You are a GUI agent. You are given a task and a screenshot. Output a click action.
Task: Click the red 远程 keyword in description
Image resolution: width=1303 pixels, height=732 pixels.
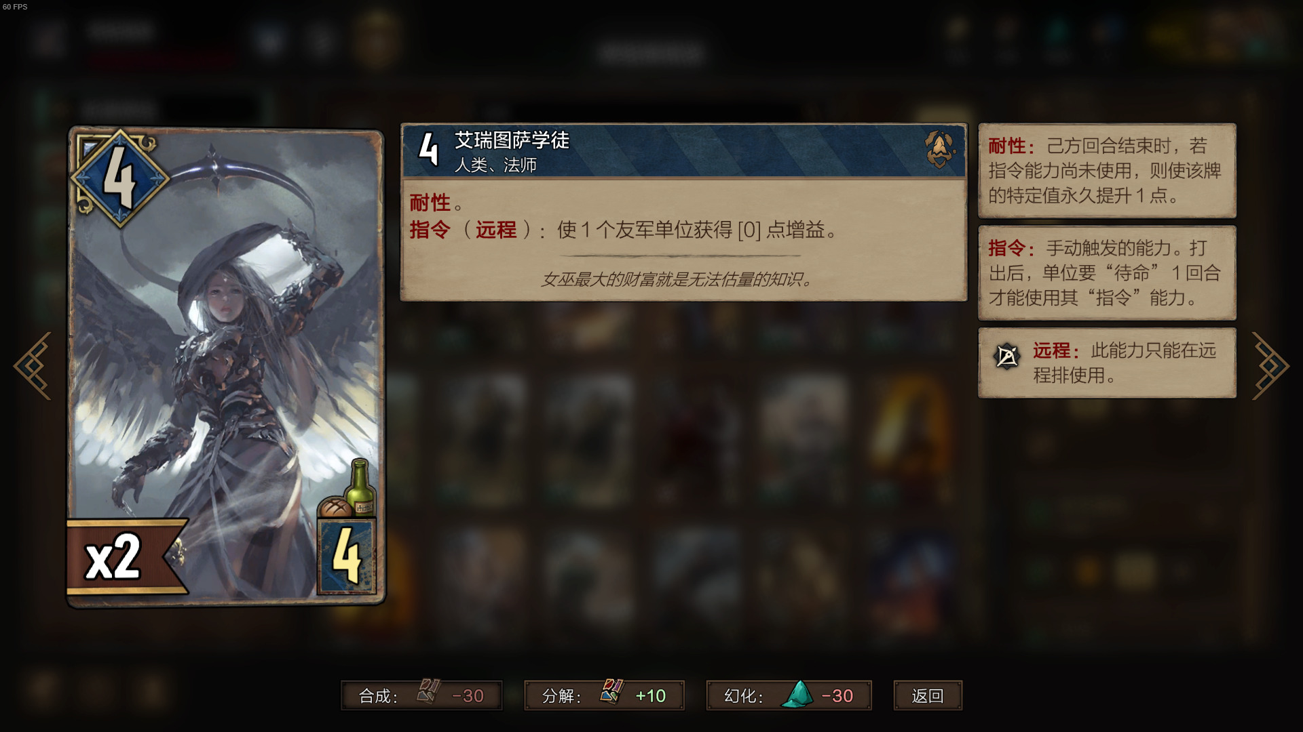pos(495,230)
